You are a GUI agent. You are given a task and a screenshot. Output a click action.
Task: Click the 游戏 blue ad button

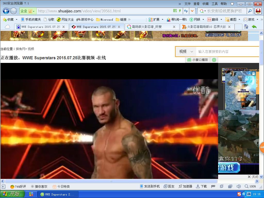[229, 168]
